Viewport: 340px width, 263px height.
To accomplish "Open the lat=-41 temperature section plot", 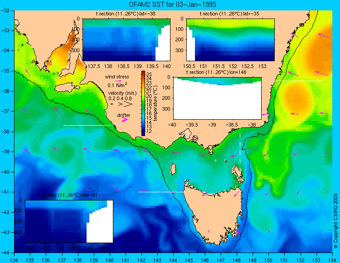I will click(69, 221).
